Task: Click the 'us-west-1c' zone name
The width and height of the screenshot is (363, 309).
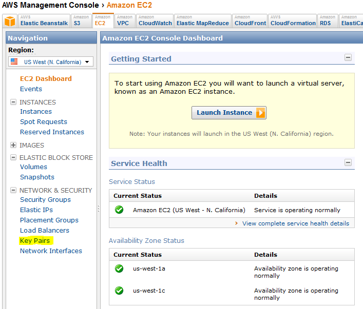Action: coord(149,291)
